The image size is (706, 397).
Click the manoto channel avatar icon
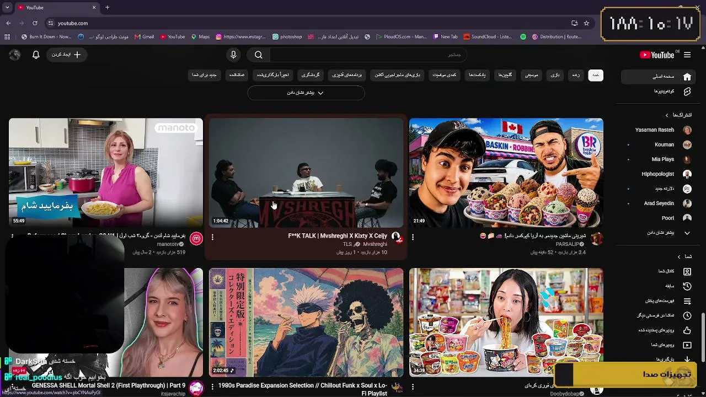(196, 239)
